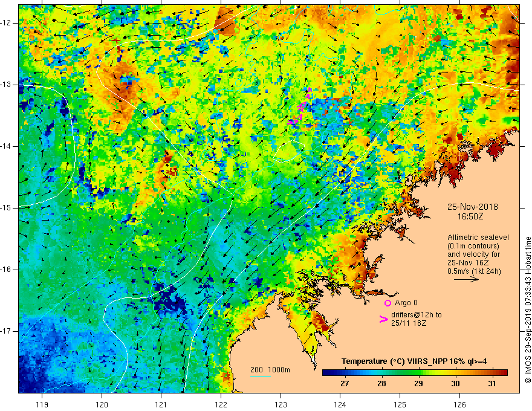Click the cyan 200m depth contour sample line

tap(261, 376)
